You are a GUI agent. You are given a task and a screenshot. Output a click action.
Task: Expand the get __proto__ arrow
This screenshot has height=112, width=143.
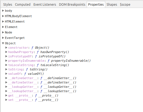tap(6, 95)
